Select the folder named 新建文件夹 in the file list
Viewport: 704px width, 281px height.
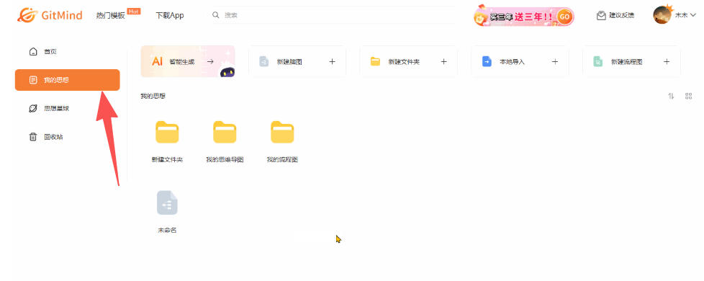coord(167,142)
